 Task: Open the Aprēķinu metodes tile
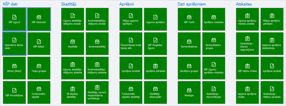pyautogui.click(x=214, y=19)
